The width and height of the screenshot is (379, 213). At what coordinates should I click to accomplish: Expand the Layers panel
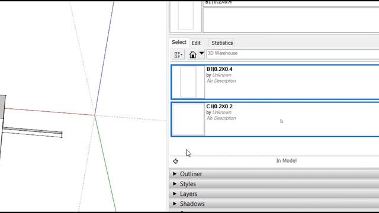coord(274,193)
